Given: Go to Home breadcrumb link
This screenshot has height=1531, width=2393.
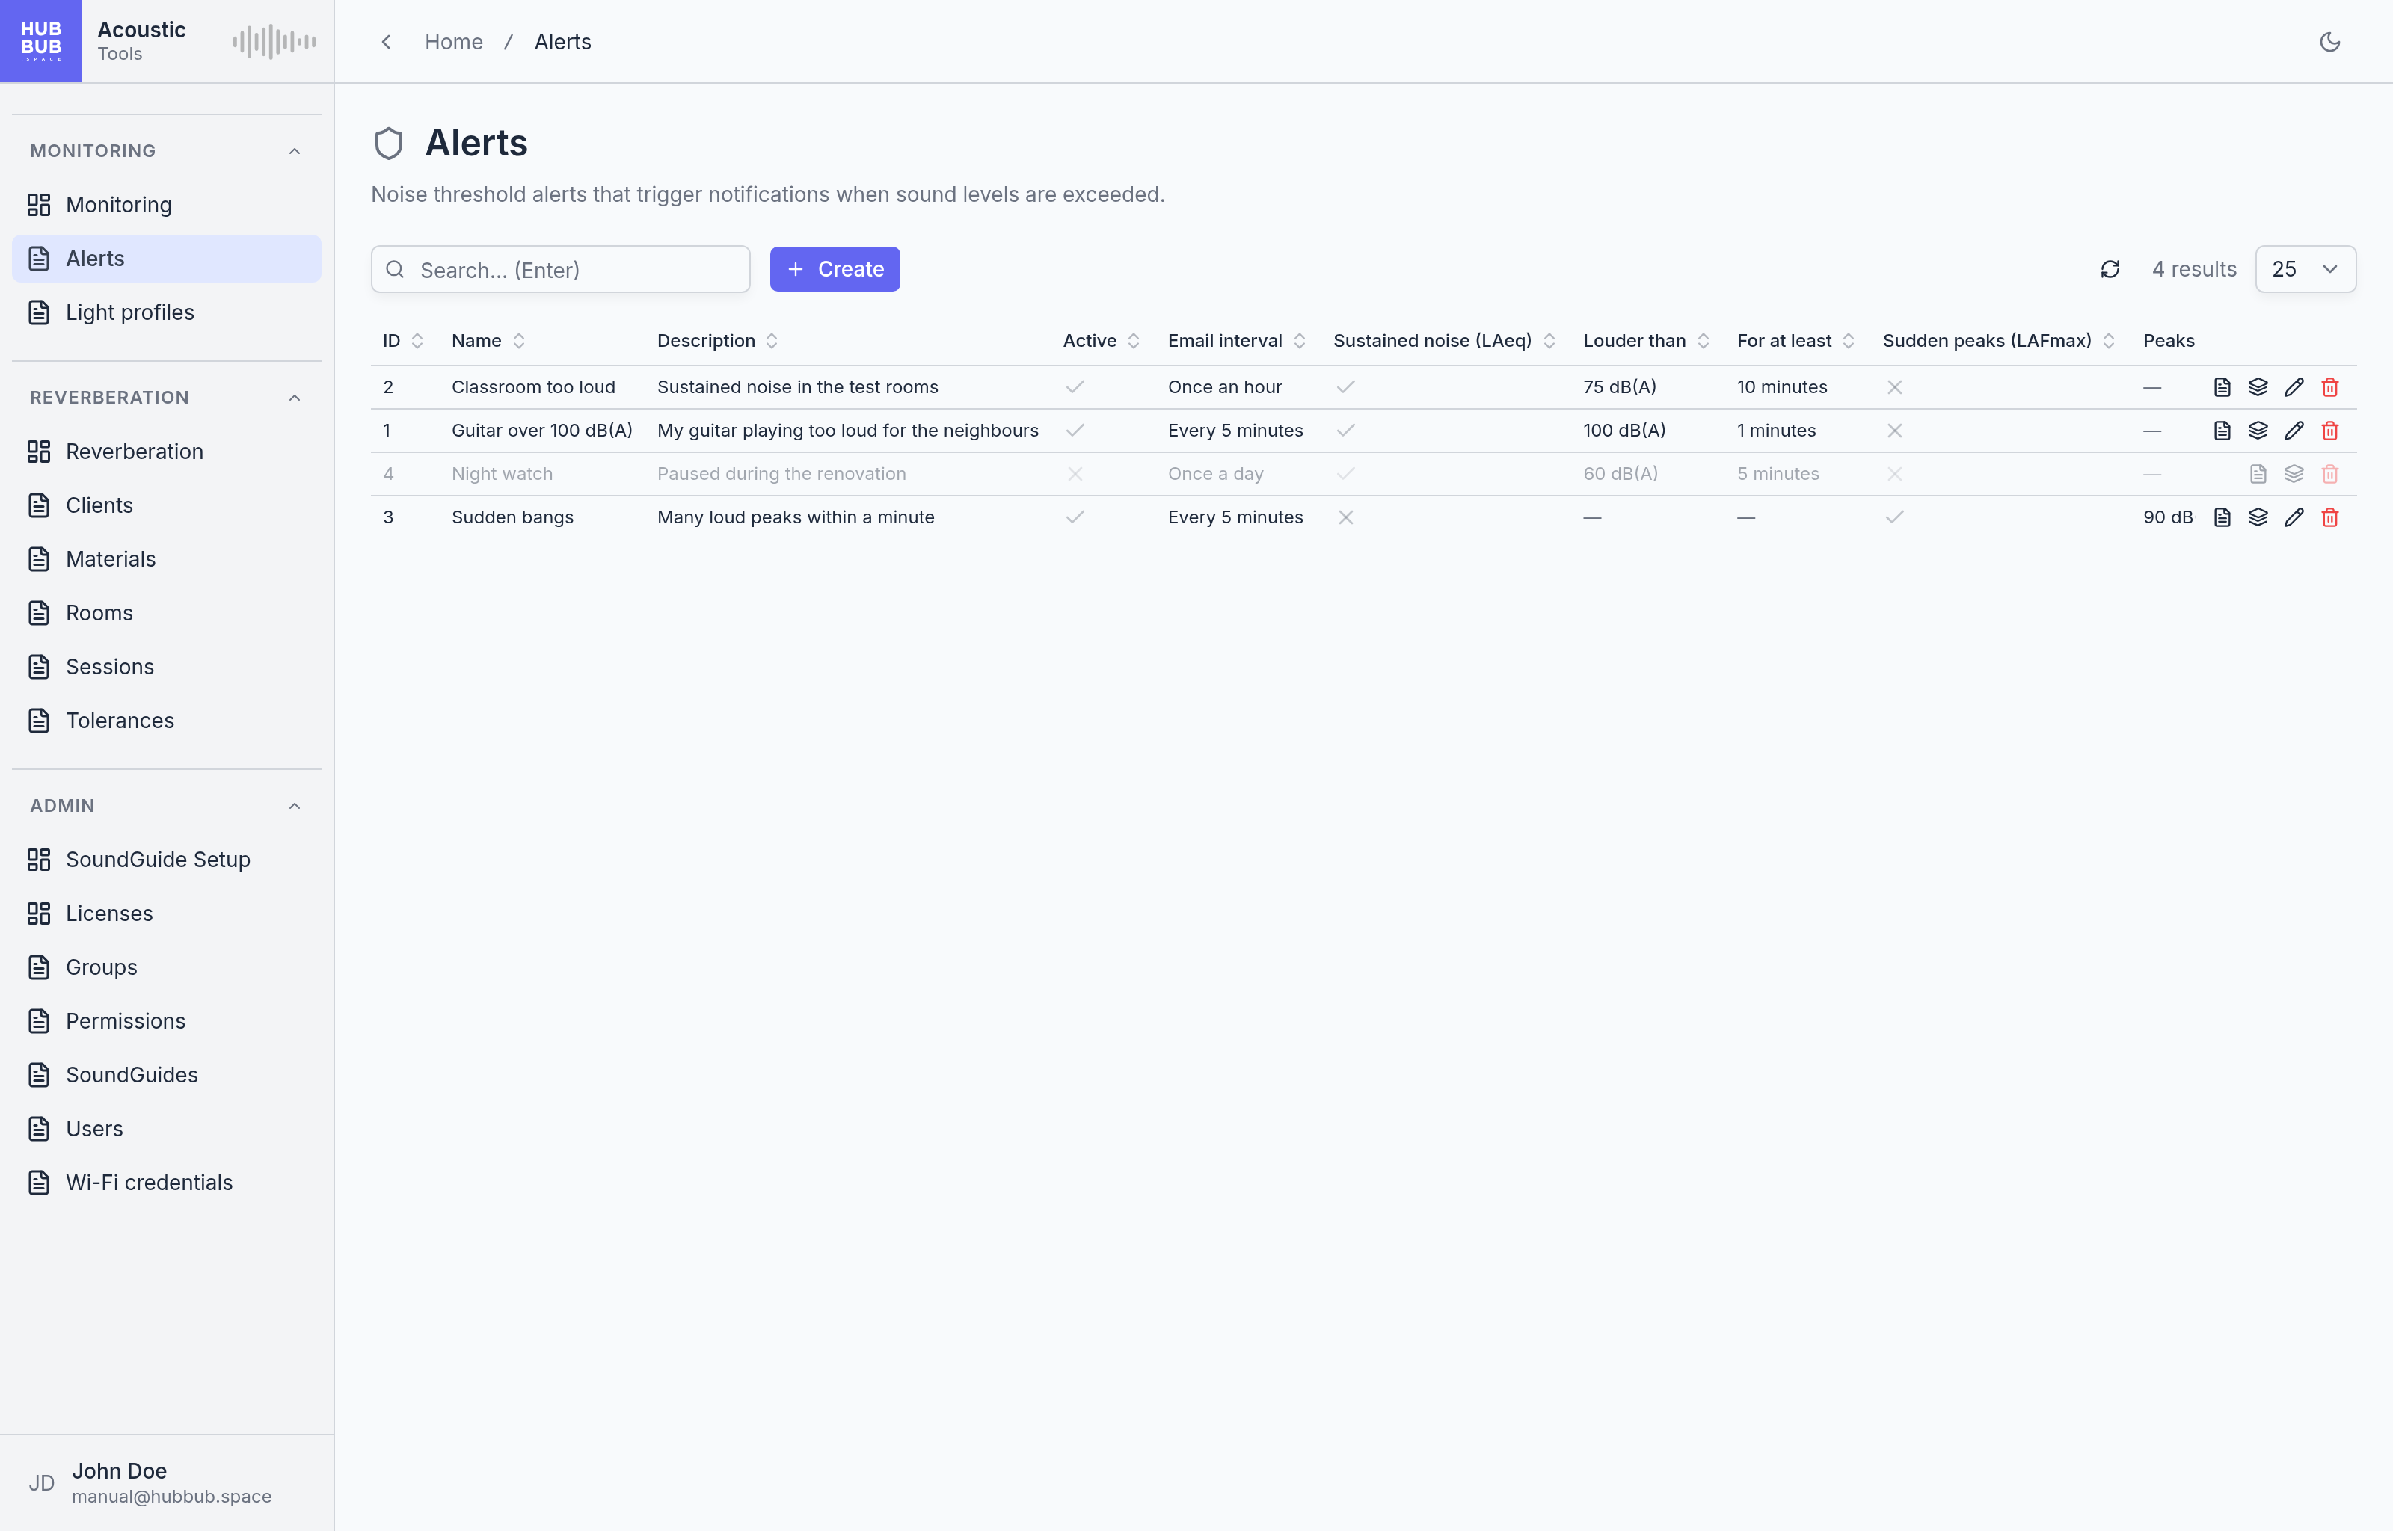Looking at the screenshot, I should pos(453,42).
